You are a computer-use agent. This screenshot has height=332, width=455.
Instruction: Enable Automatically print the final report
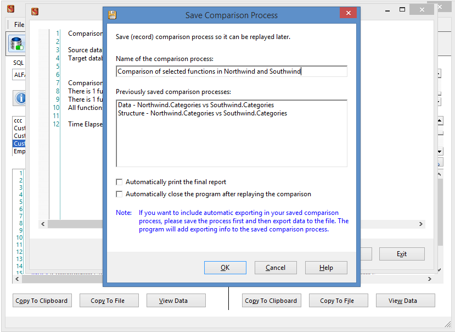[119, 182]
